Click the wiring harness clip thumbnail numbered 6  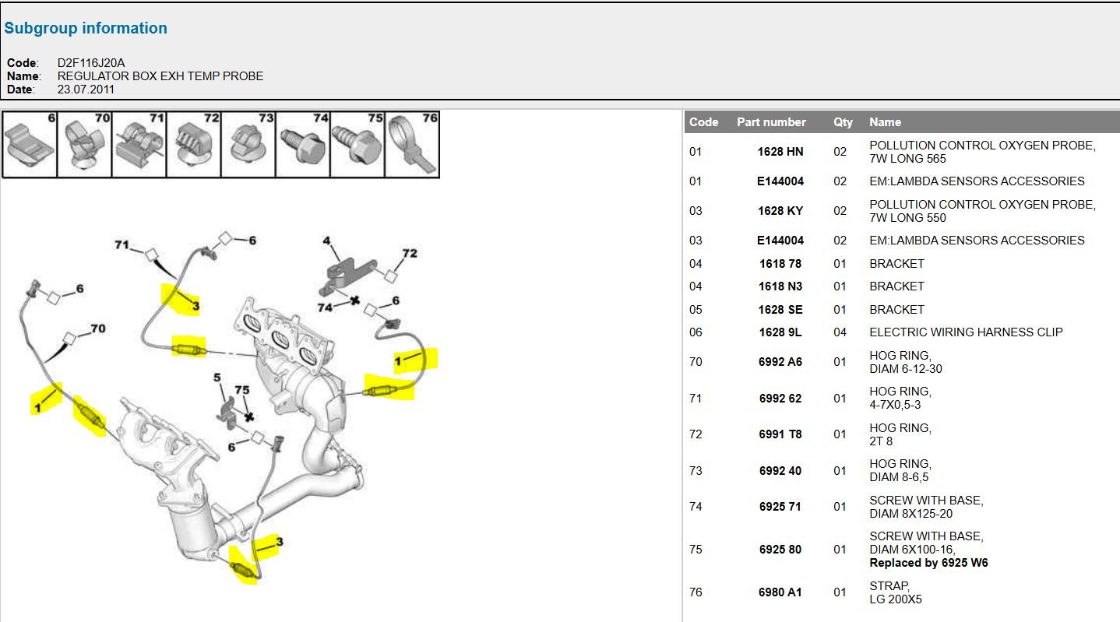click(x=30, y=145)
